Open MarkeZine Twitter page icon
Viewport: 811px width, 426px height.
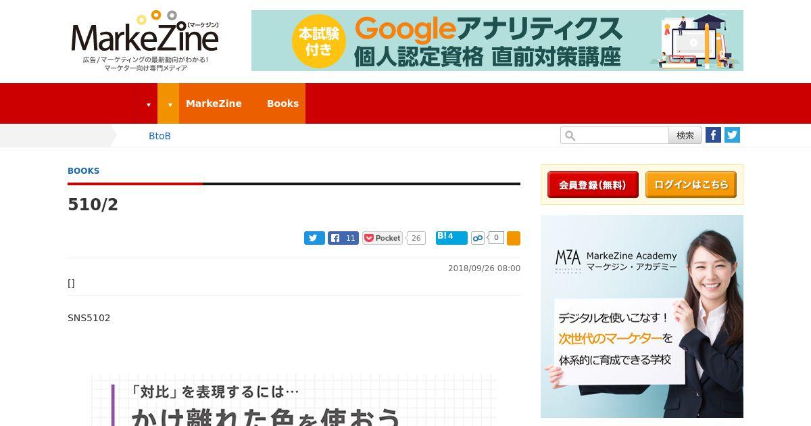point(732,135)
